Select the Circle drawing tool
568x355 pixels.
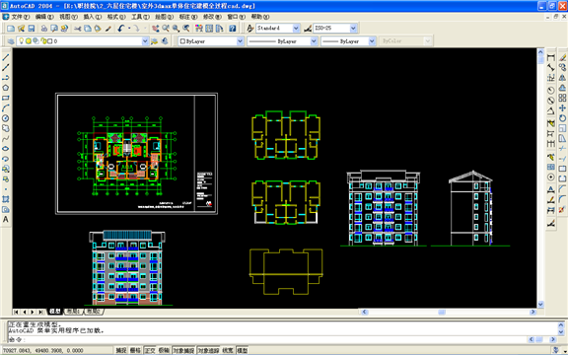click(6, 118)
